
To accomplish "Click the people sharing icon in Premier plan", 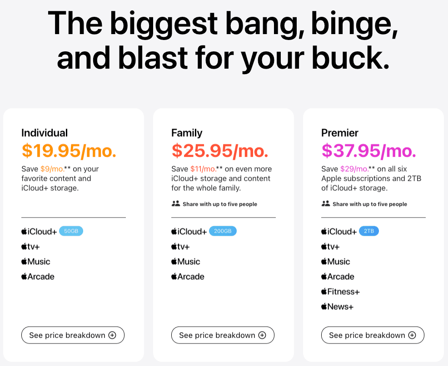I will pos(326,204).
